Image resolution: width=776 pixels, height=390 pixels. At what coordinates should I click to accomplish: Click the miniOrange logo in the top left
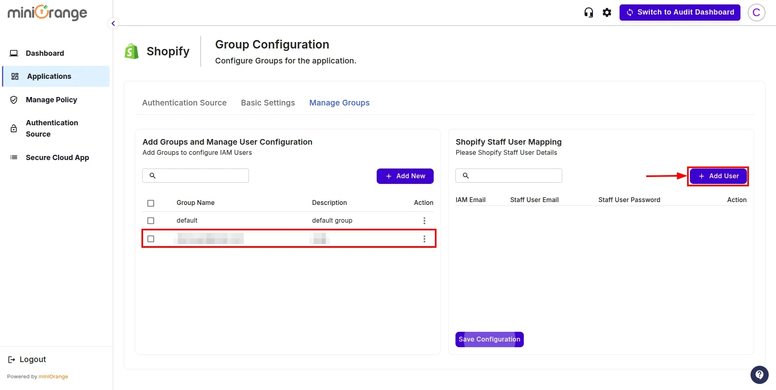point(47,13)
